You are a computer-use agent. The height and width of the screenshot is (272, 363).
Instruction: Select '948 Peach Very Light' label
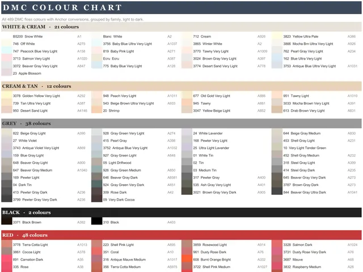(x=120, y=96)
